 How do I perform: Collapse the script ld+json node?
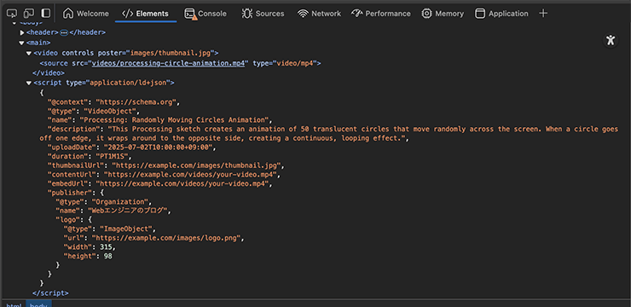tap(29, 83)
